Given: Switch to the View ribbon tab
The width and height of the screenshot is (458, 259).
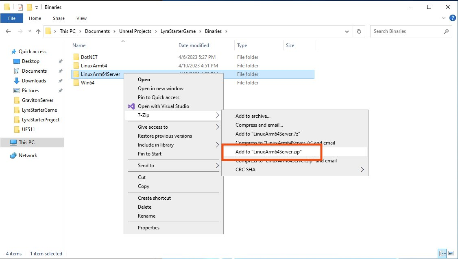Looking at the screenshot, I should click(x=81, y=18).
